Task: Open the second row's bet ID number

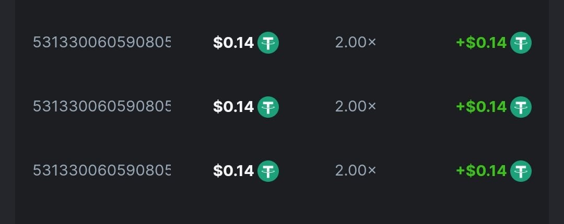Action: pos(102,107)
